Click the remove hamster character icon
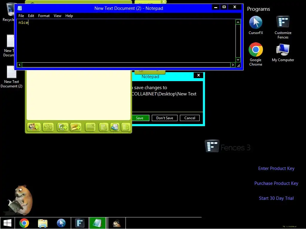The image size is (306, 229). click(48, 127)
